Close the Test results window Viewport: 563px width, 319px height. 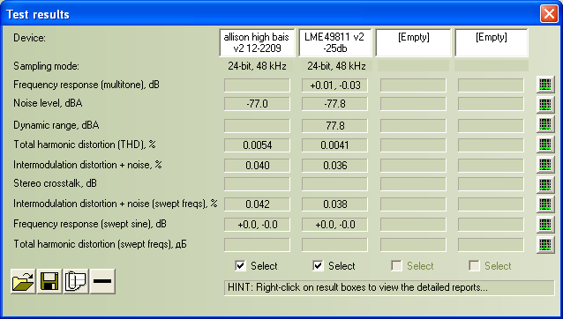click(x=549, y=14)
